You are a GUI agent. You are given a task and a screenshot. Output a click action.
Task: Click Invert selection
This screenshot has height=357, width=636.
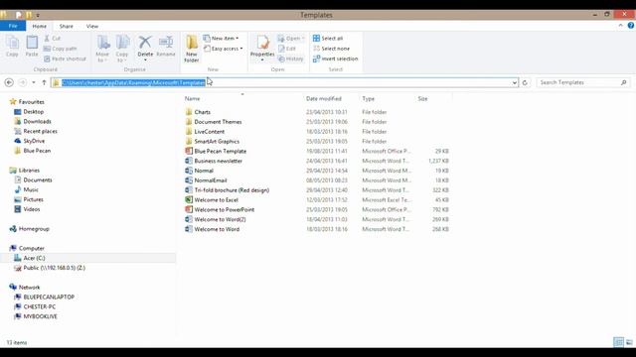336,59
